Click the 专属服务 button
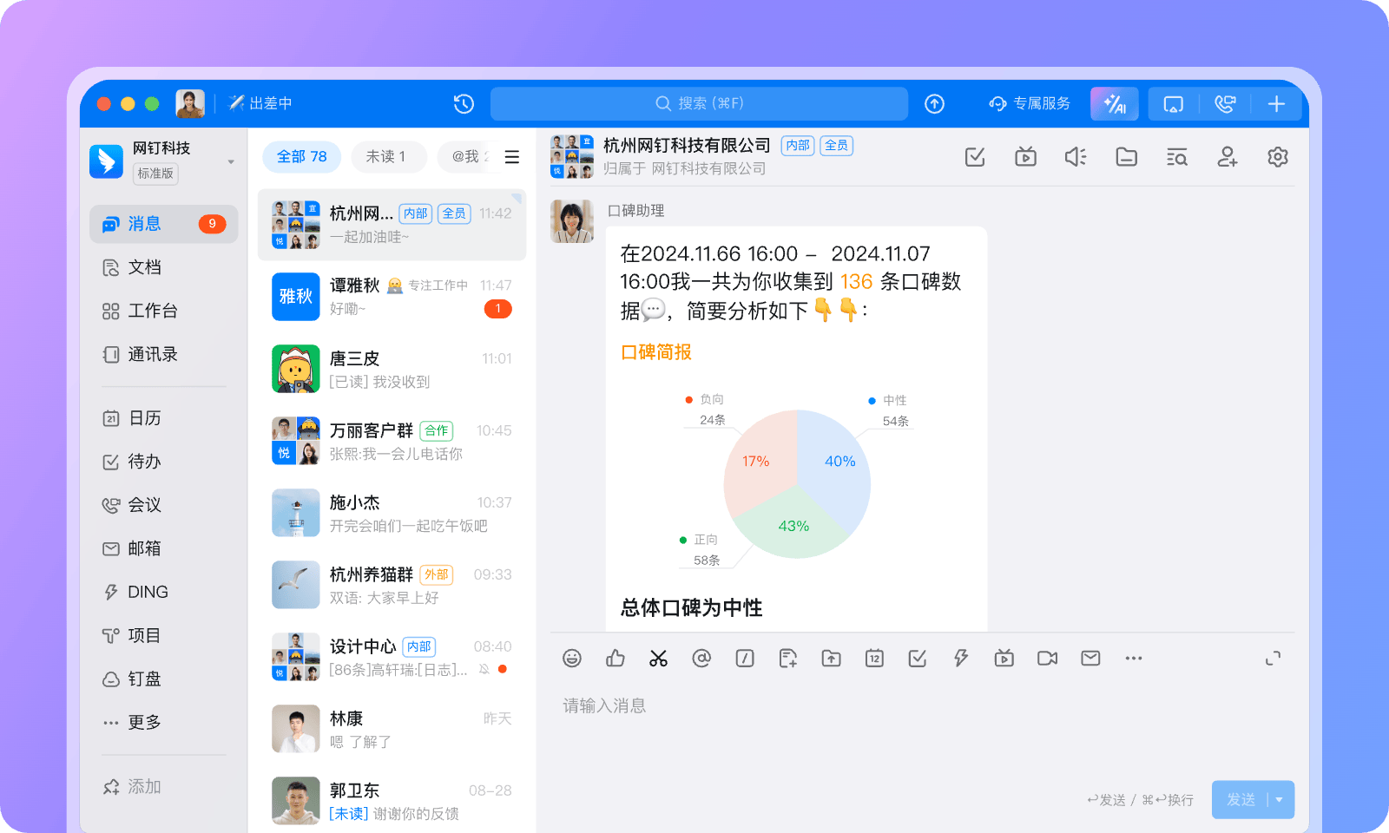The image size is (1389, 833). click(x=1030, y=104)
